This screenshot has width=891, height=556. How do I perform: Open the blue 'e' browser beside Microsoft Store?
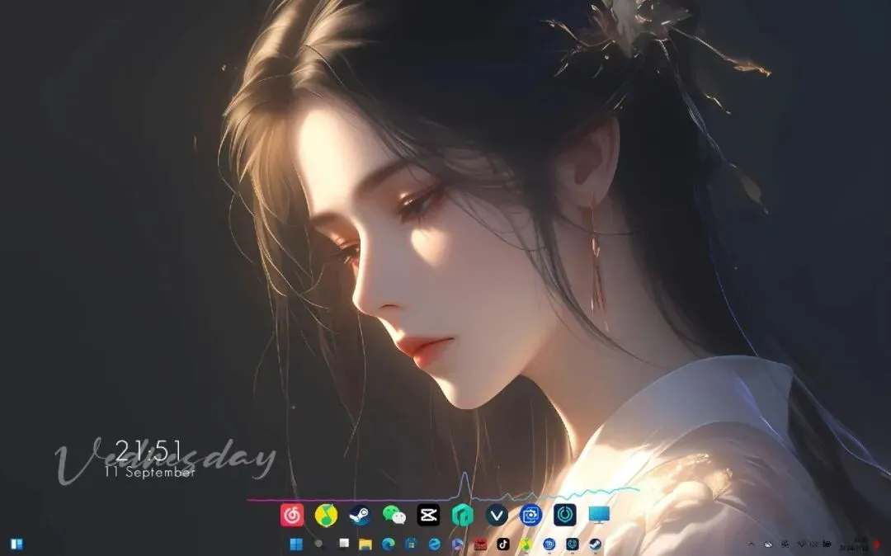tap(434, 544)
